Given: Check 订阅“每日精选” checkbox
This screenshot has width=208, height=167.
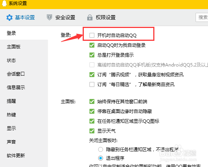Looking at the screenshot, I should point(92,84).
